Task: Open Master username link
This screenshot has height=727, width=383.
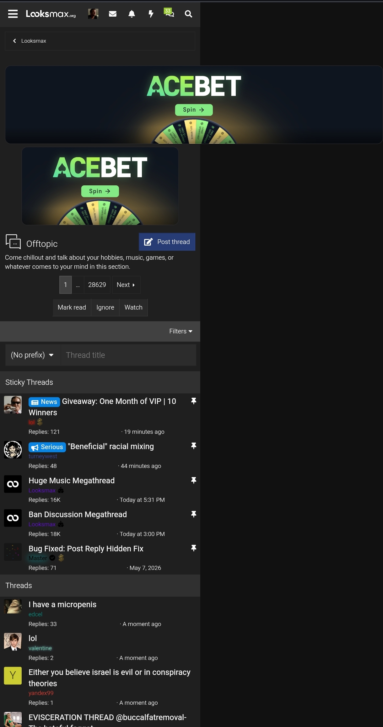Action: click(x=38, y=558)
